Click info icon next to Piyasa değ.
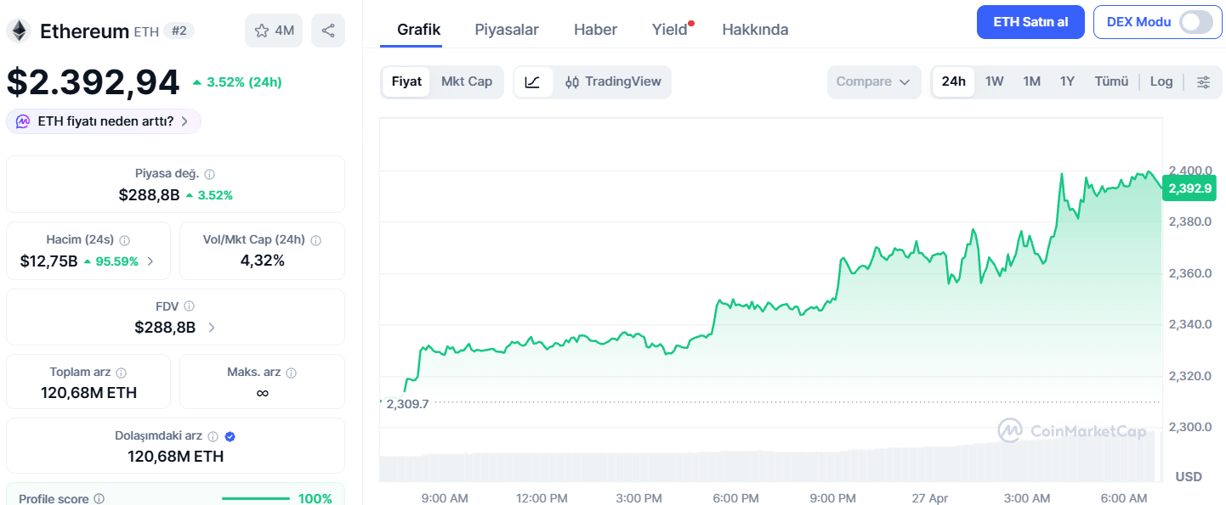Viewport: 1226px width, 505px height. tap(210, 174)
